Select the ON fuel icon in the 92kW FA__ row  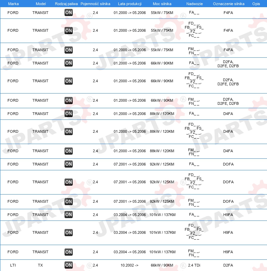[69, 164]
